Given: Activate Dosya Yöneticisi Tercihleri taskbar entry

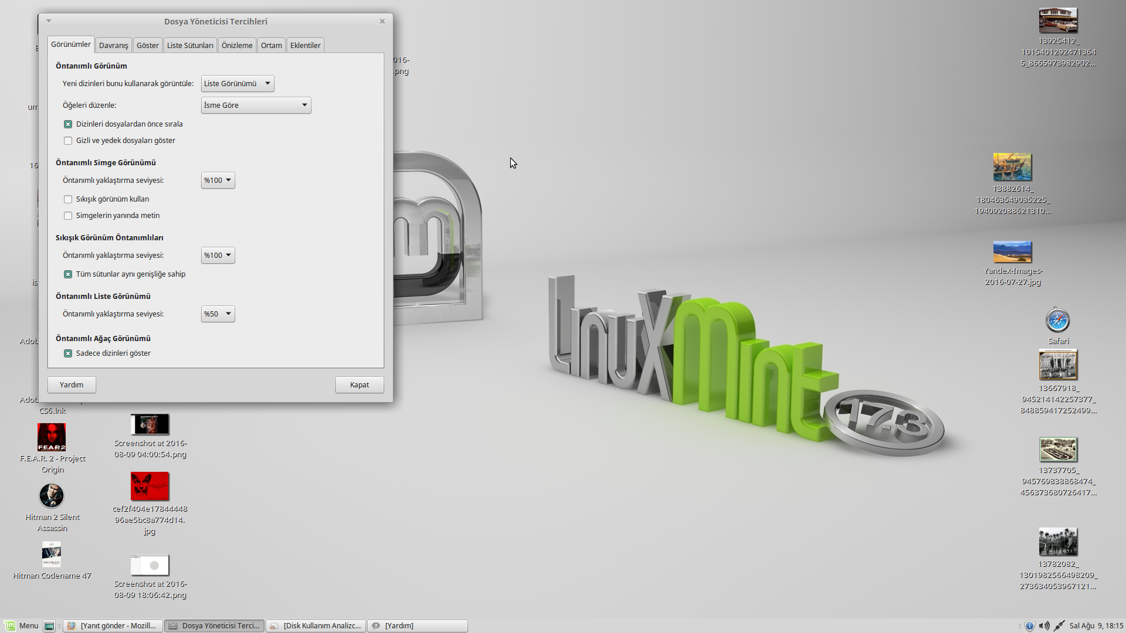Looking at the screenshot, I should pos(214,626).
